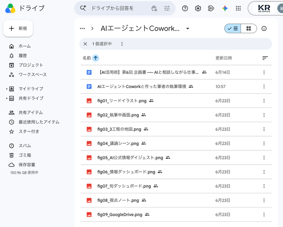Open the Google apps grid
The width and height of the screenshot is (283, 227).
click(238, 8)
